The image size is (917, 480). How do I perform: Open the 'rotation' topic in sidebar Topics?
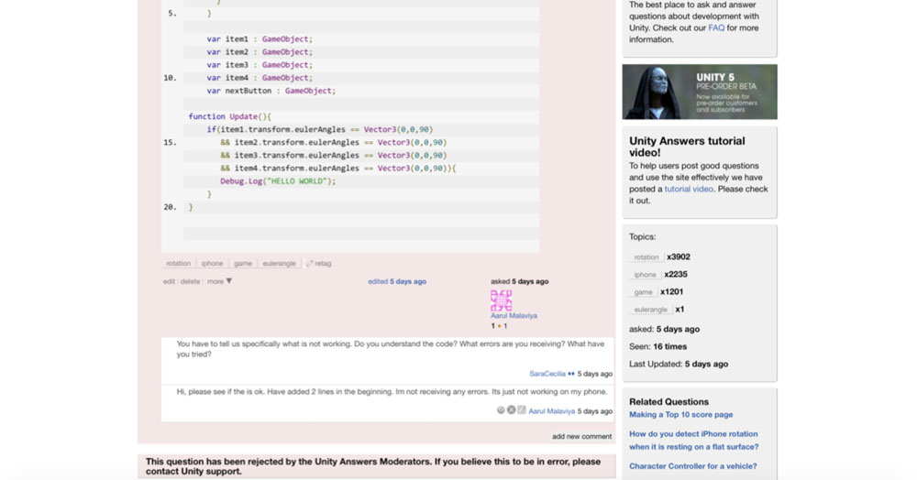pos(646,257)
